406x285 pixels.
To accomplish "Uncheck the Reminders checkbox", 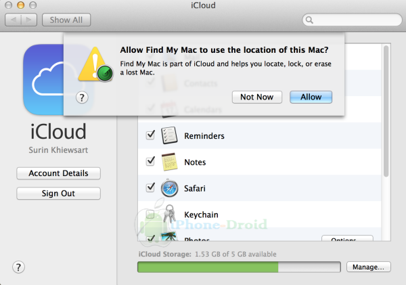I will click(x=150, y=135).
